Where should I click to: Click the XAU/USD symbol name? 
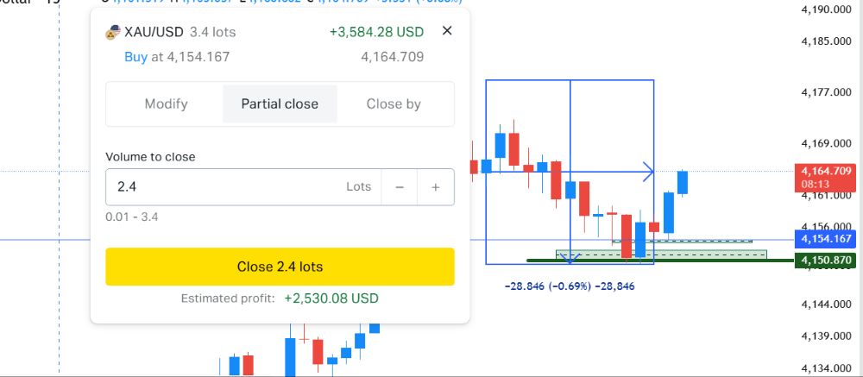(154, 32)
